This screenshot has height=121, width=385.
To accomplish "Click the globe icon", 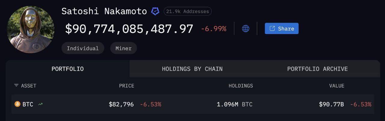I will tap(246, 29).
